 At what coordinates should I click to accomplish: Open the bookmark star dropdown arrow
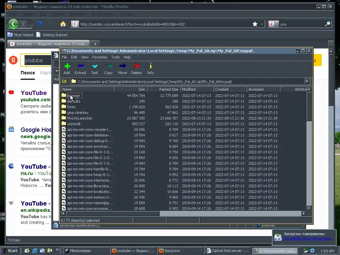pyautogui.click(x=262, y=24)
